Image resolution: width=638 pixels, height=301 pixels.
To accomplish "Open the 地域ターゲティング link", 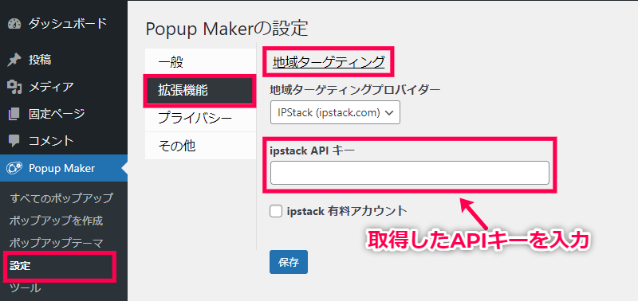I will pos(329,62).
